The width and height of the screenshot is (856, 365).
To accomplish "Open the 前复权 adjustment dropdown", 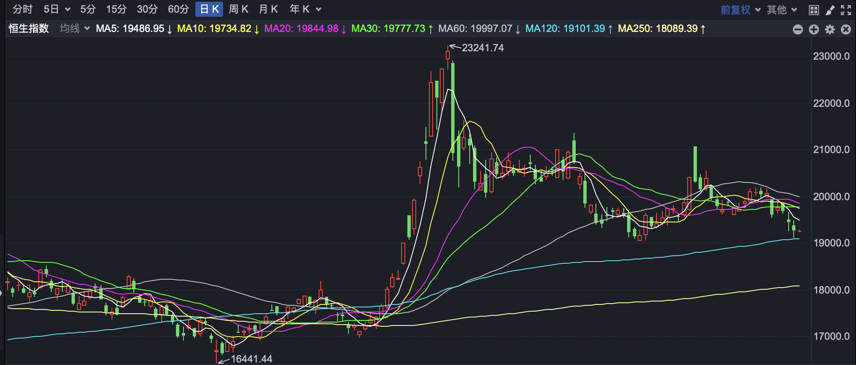I will pyautogui.click(x=740, y=10).
